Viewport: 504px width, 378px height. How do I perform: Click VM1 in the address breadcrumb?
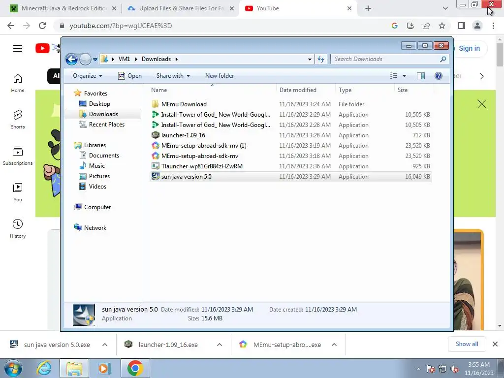(124, 59)
